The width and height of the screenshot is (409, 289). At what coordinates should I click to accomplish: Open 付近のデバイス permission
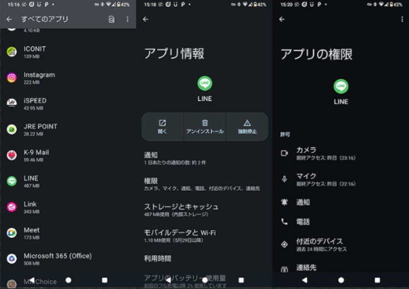click(x=320, y=244)
